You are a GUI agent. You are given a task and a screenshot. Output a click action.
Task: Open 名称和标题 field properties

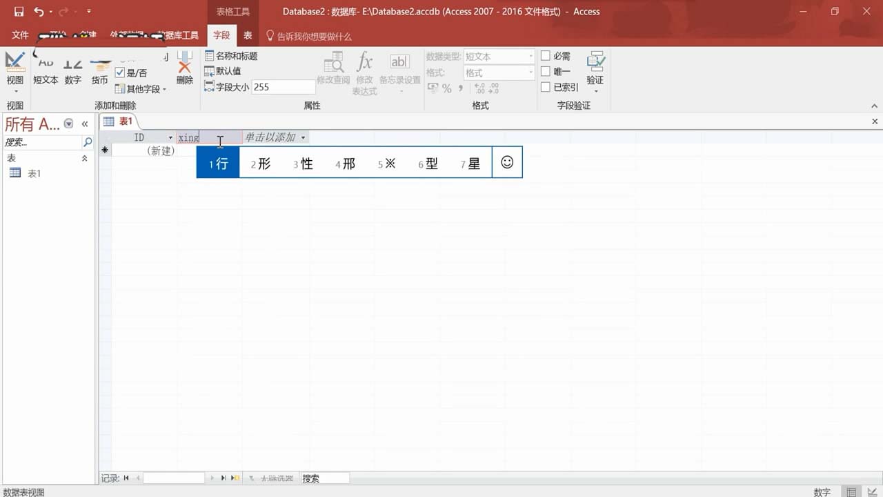(x=231, y=56)
